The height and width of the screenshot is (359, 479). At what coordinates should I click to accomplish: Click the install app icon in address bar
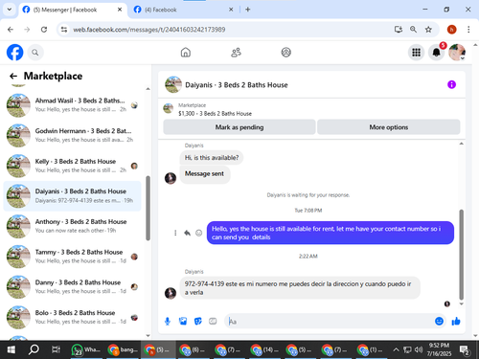(398, 30)
